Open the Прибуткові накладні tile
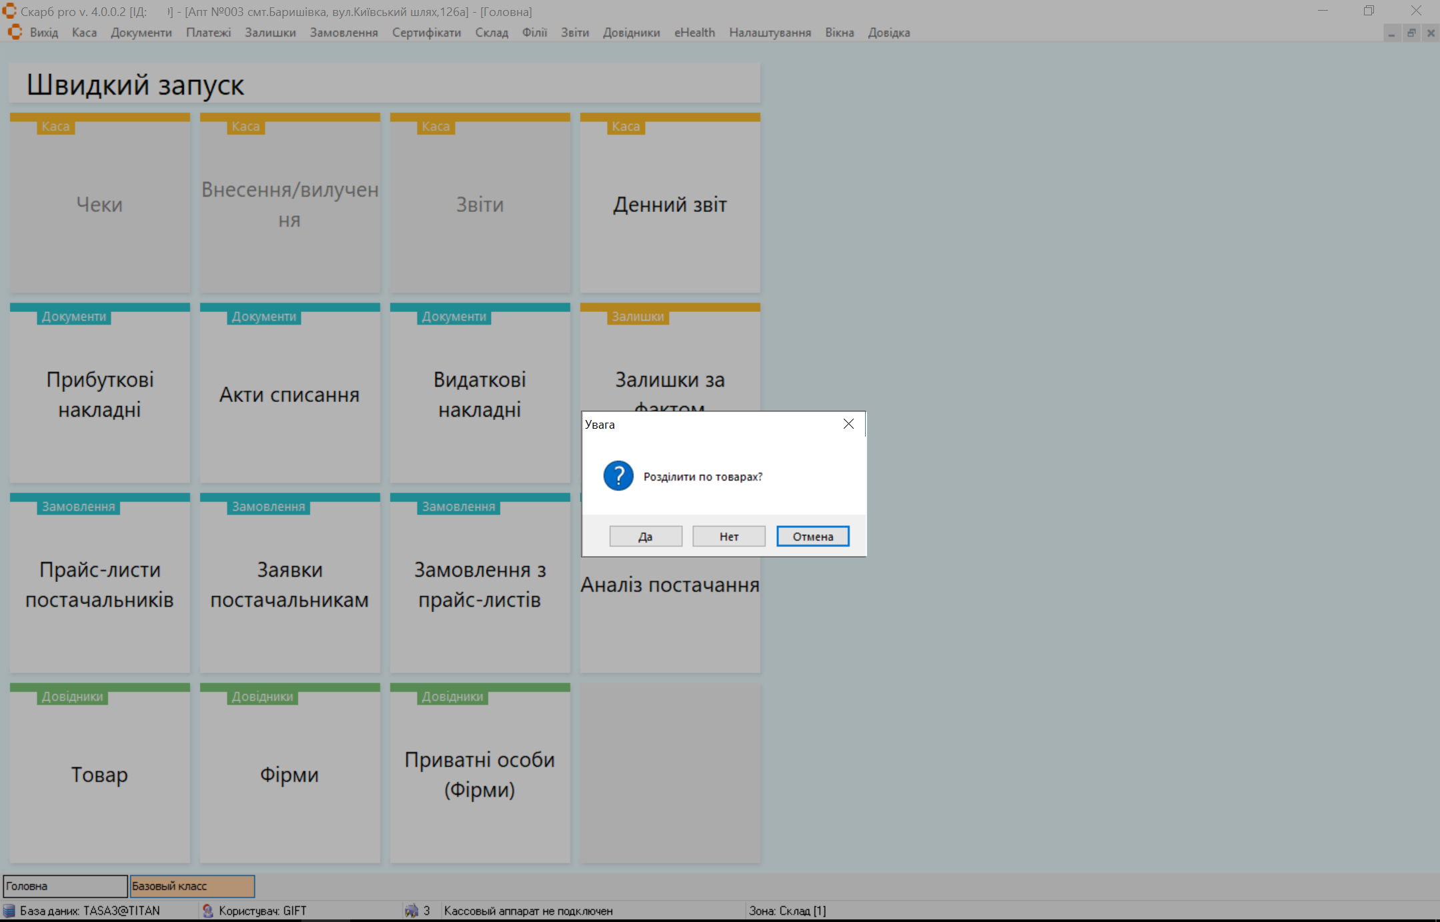The image size is (1440, 922). click(x=100, y=394)
